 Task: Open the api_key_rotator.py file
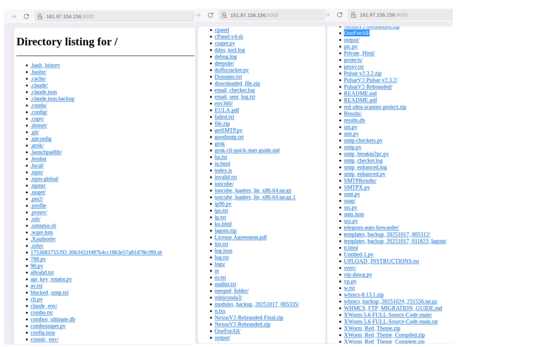pos(51,279)
